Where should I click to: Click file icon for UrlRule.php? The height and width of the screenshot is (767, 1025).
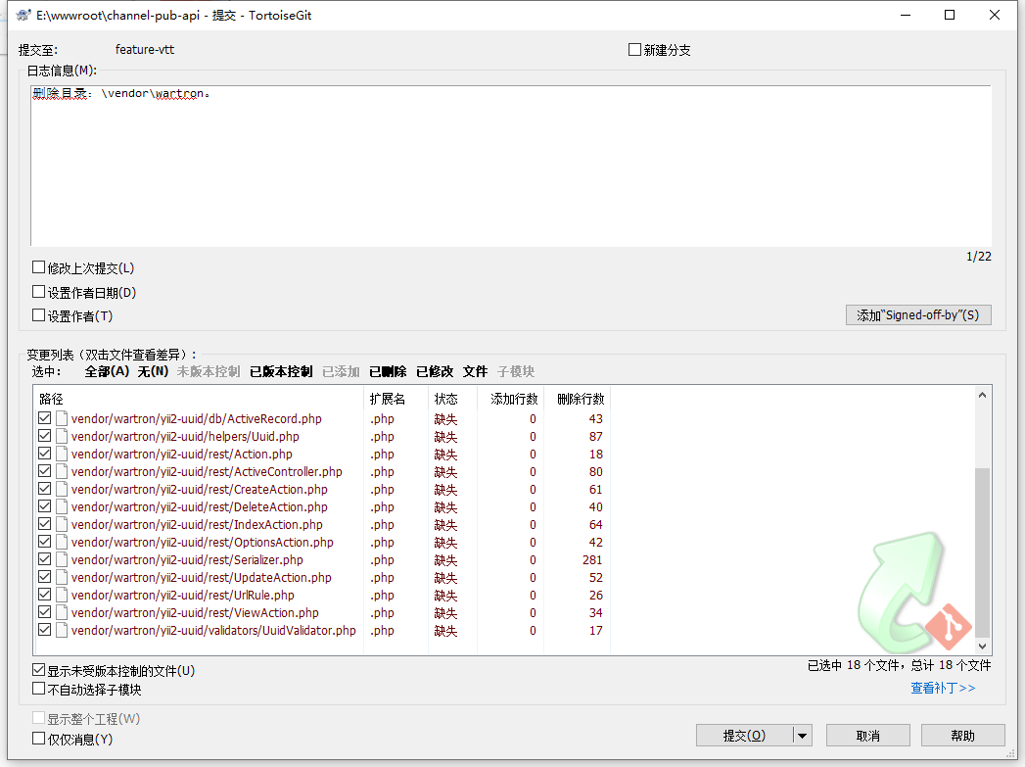[x=62, y=595]
